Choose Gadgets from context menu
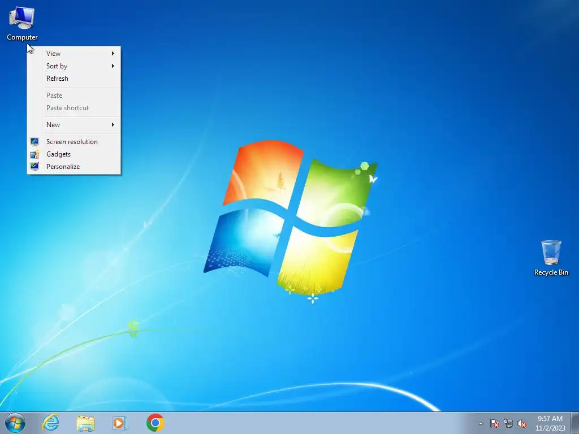Viewport: 579px width, 434px height. [74, 154]
